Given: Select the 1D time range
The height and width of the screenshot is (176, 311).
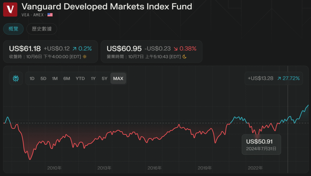Looking at the screenshot, I should pyautogui.click(x=32, y=78).
